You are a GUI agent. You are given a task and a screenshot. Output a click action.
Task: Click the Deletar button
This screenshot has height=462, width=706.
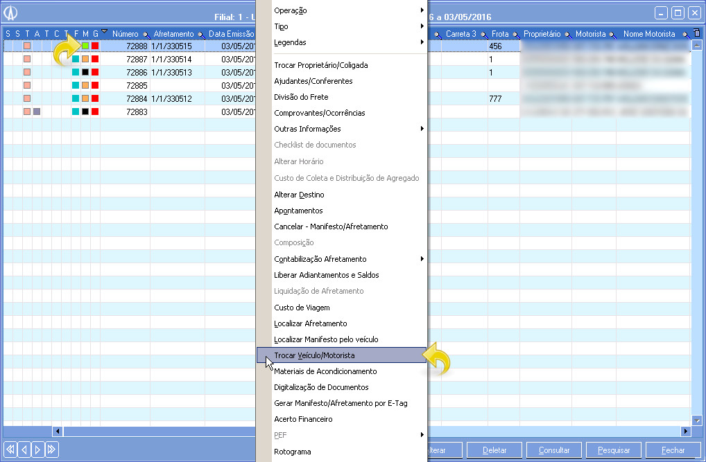pos(494,450)
